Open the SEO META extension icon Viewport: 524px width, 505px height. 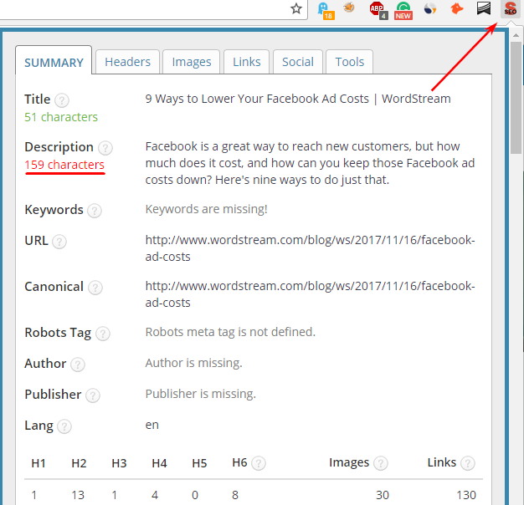pyautogui.click(x=509, y=8)
